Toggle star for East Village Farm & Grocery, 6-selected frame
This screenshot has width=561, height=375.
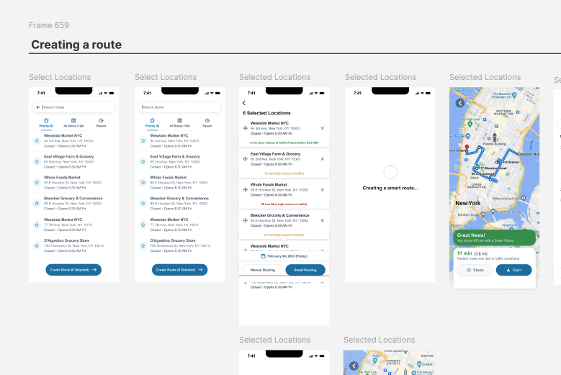point(37,161)
